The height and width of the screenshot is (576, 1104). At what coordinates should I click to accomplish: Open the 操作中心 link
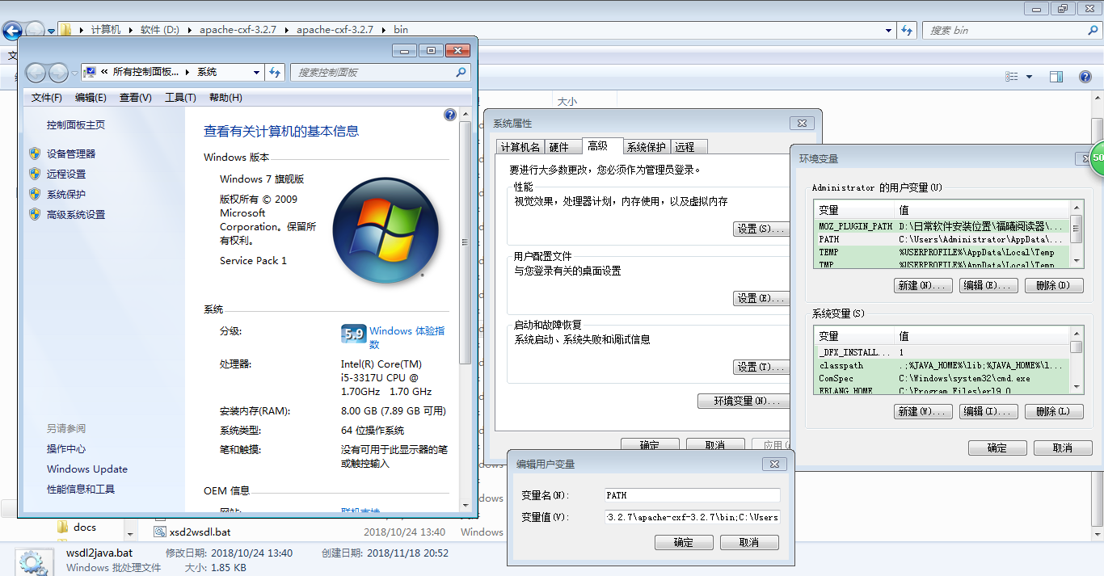point(66,449)
